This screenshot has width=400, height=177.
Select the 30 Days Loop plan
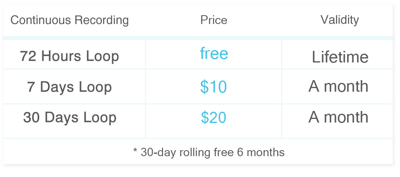(70, 117)
